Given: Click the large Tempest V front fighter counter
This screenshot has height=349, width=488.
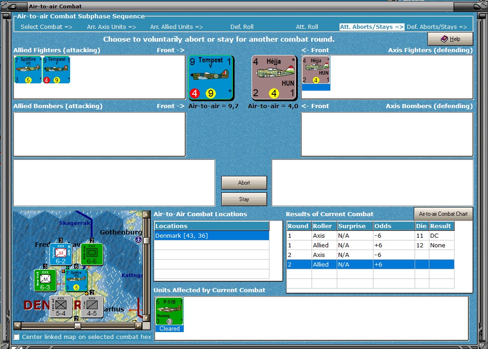Looking at the screenshot, I should 211,78.
